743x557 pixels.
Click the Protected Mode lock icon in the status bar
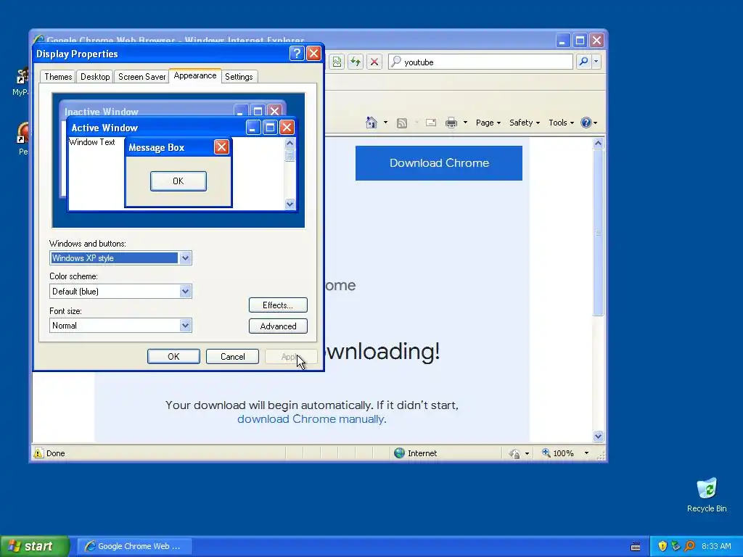tap(514, 454)
